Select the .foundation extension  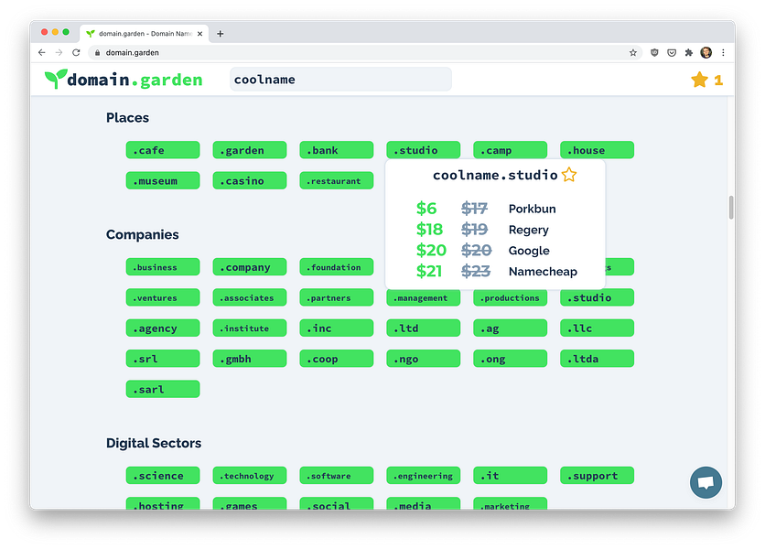[x=337, y=267]
